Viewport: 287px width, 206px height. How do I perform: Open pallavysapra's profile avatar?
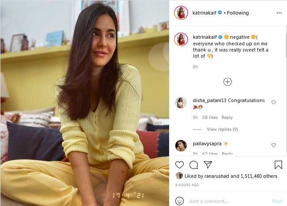tap(181, 146)
